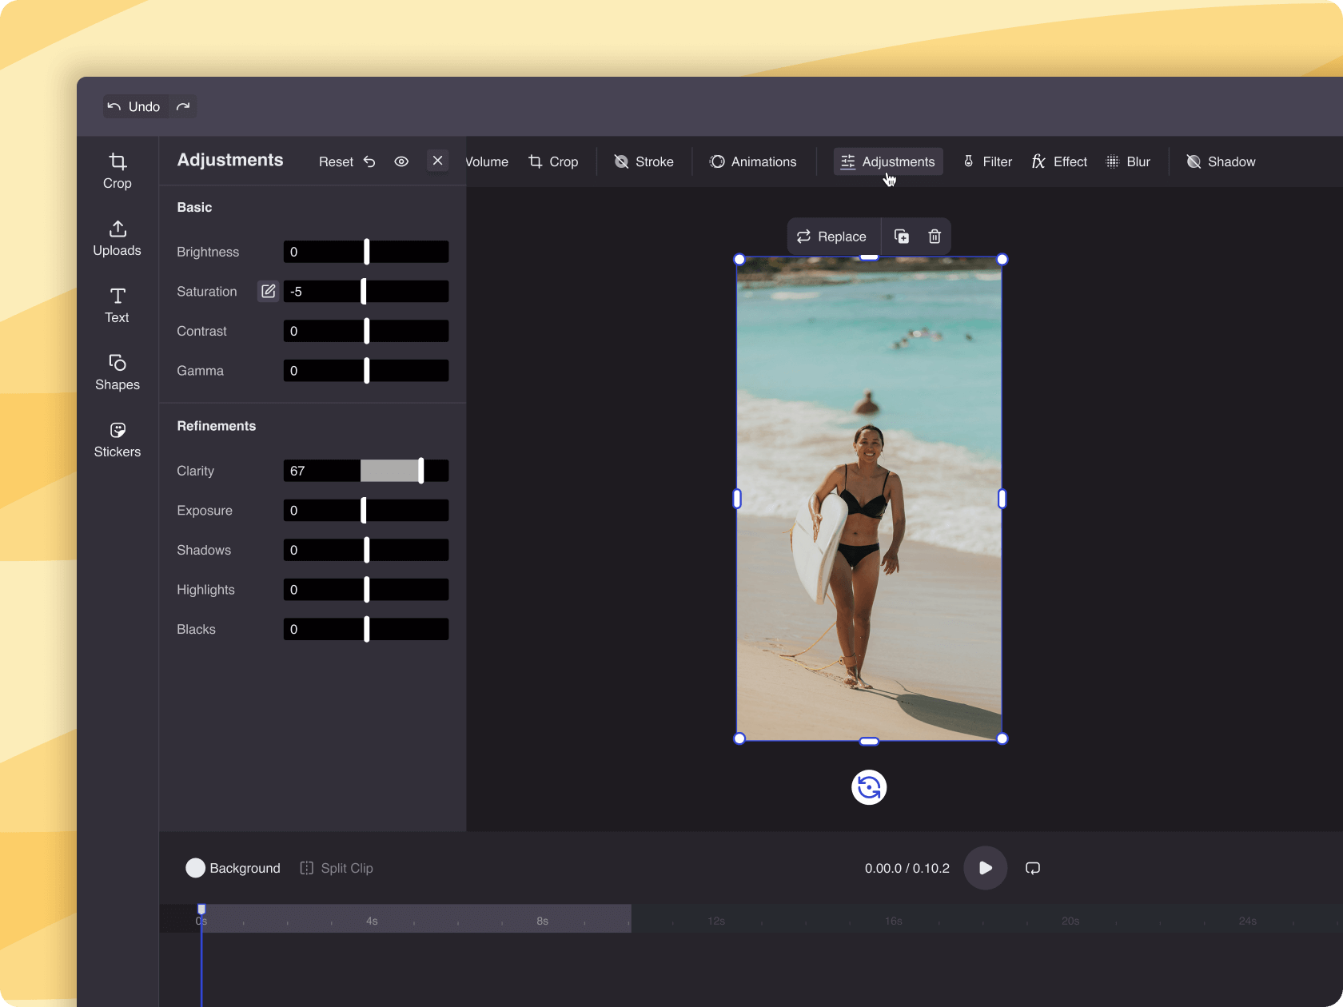
Task: Open the Stickers panel
Action: 117,438
